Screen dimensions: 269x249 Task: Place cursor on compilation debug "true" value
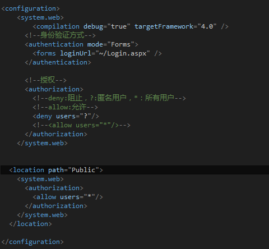(x=119, y=26)
